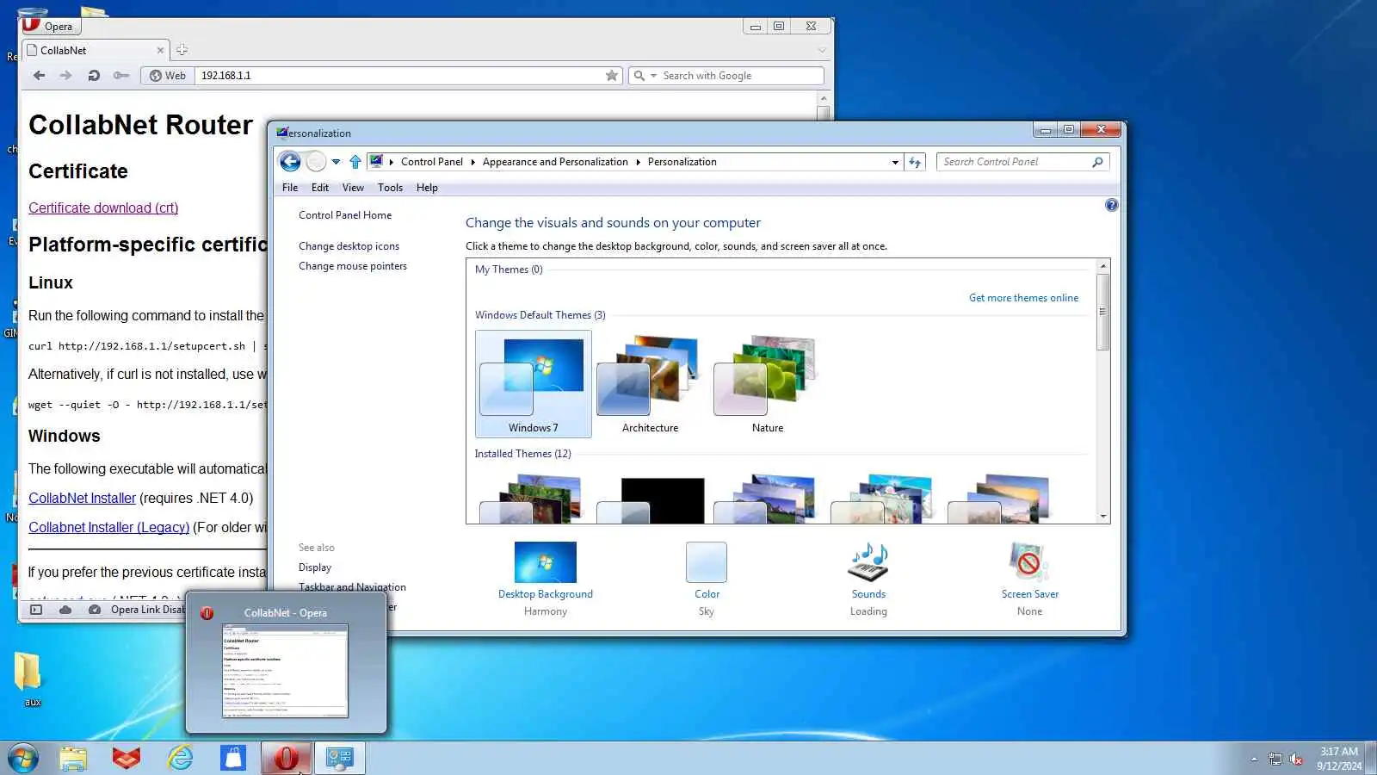The image size is (1377, 775).
Task: Open Personalization help with the question mark
Action: [1112, 205]
